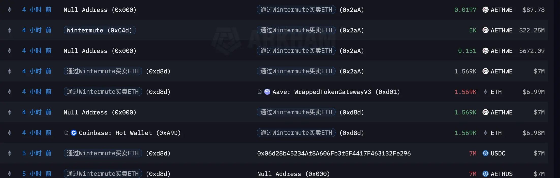Viewport: 560px width, 178px height.
Task: Click the contract document icon before Coinbase
Action: (66, 133)
